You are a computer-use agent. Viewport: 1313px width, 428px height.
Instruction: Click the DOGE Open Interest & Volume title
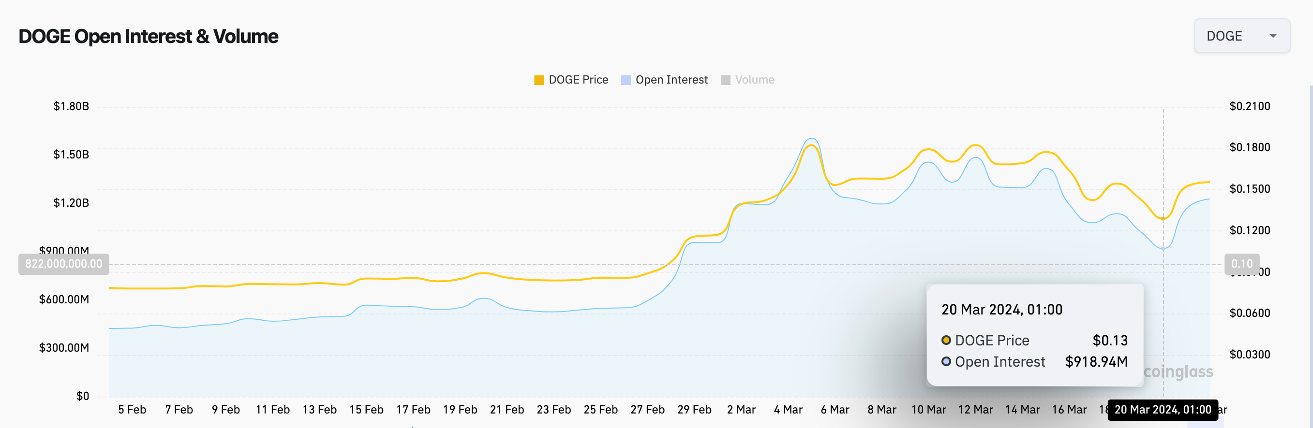149,37
